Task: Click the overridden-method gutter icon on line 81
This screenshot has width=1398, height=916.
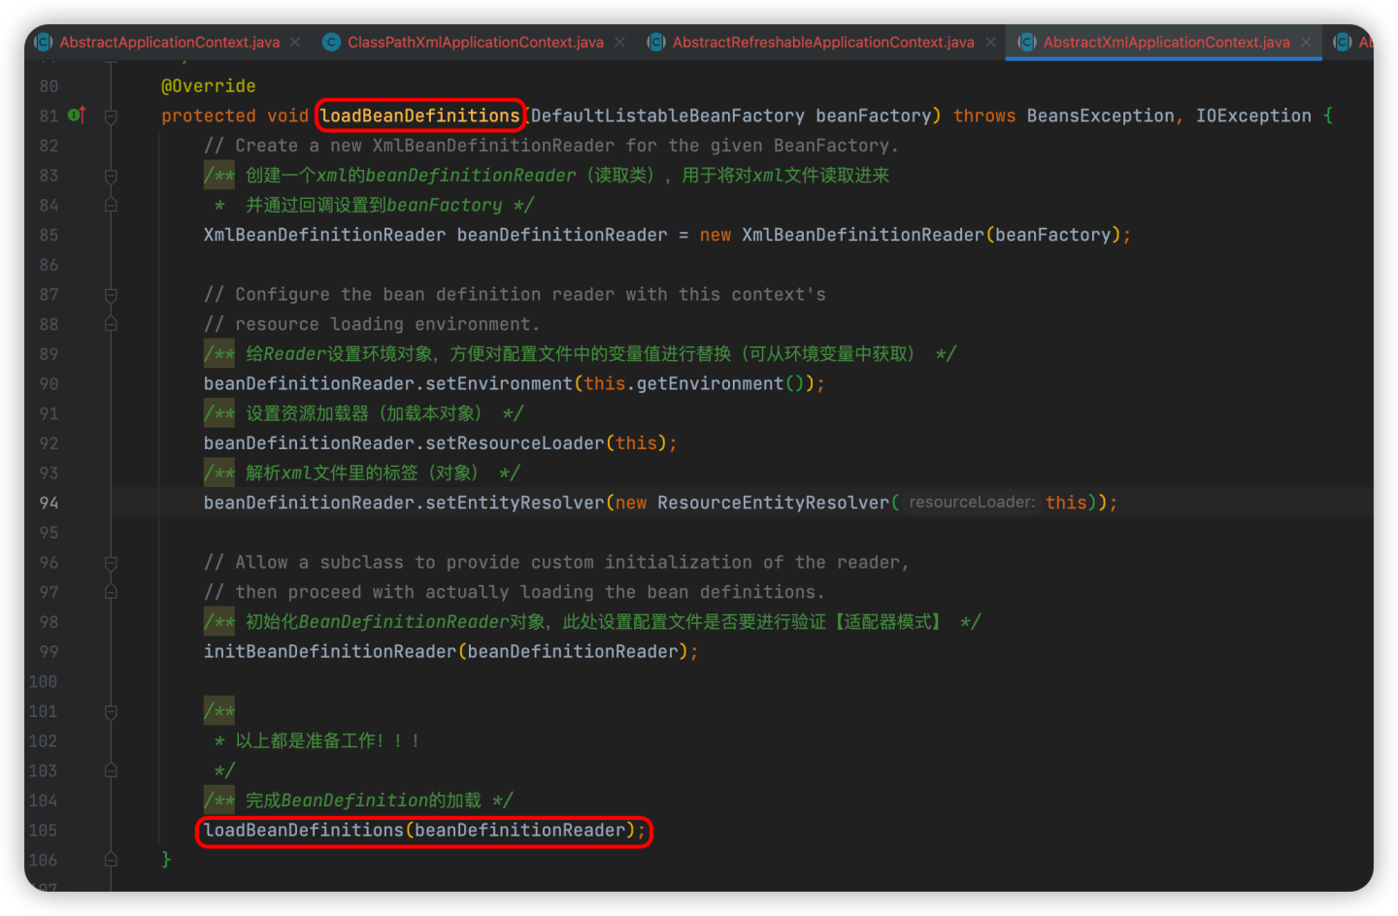Action: (x=77, y=115)
